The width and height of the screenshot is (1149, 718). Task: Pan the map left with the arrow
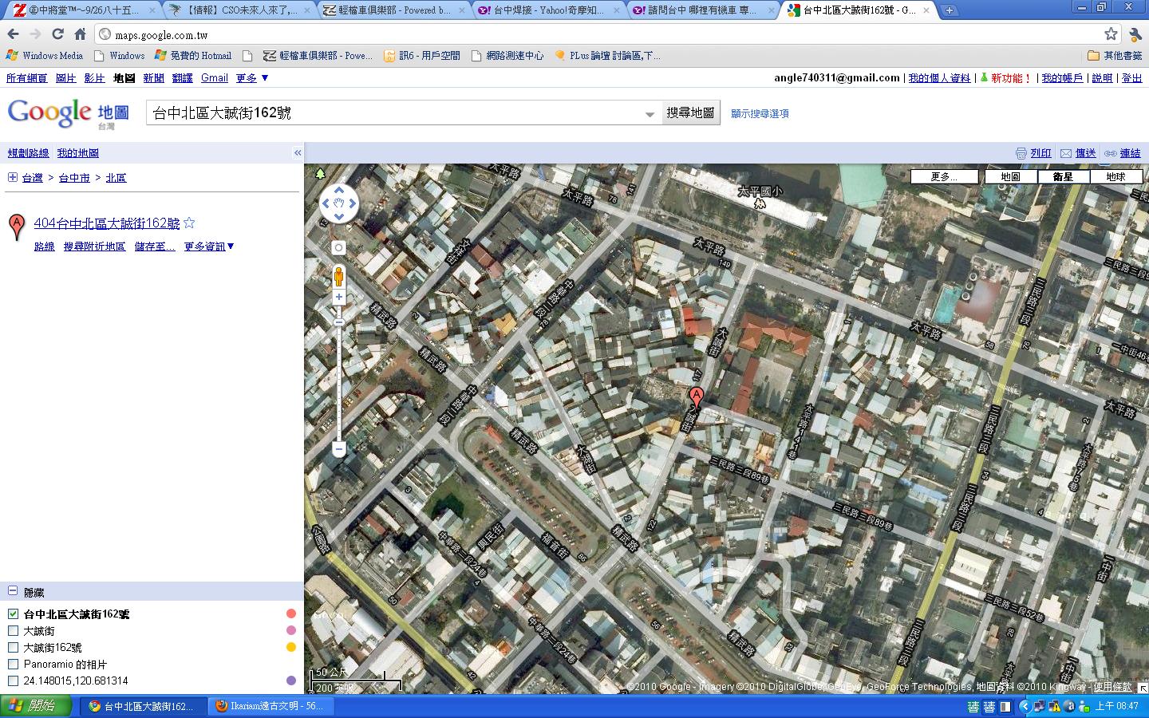click(x=326, y=204)
